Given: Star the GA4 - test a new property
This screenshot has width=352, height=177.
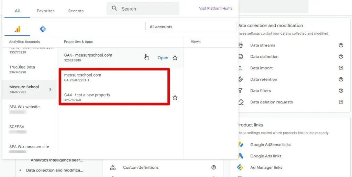Looking at the screenshot, I should [x=175, y=98].
